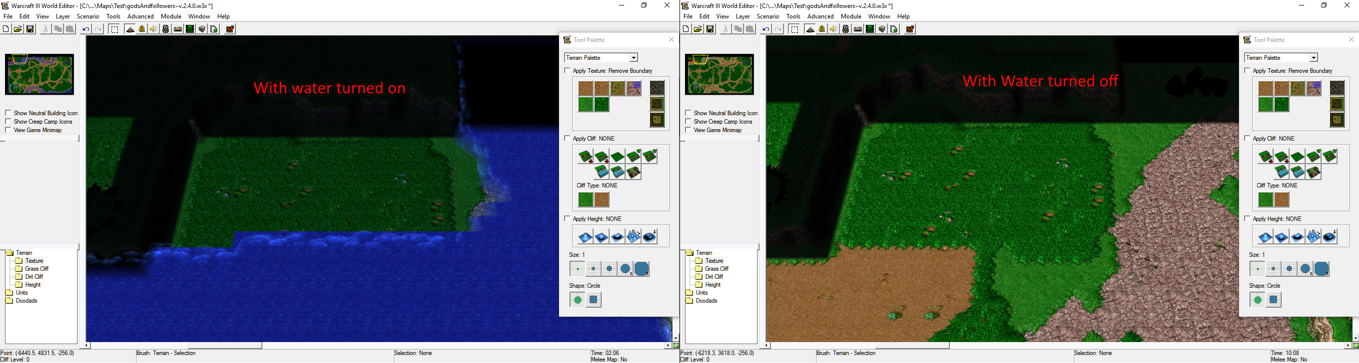Select circle brush shape in right palette

point(1258,300)
